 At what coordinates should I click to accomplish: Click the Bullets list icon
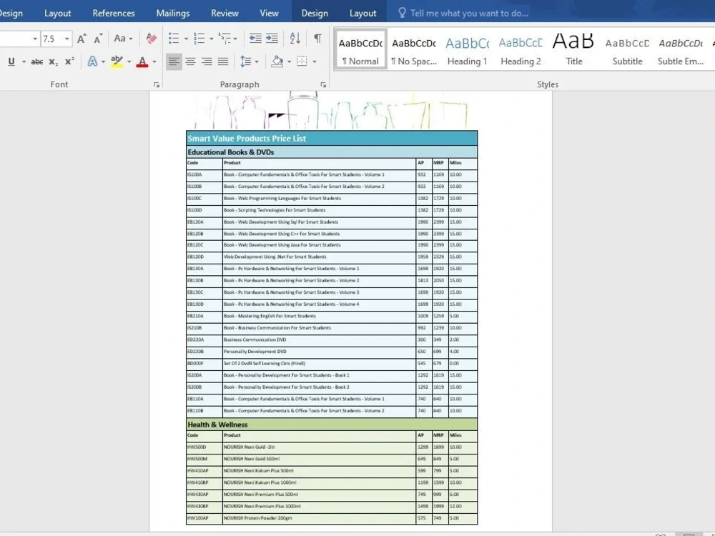coord(174,39)
